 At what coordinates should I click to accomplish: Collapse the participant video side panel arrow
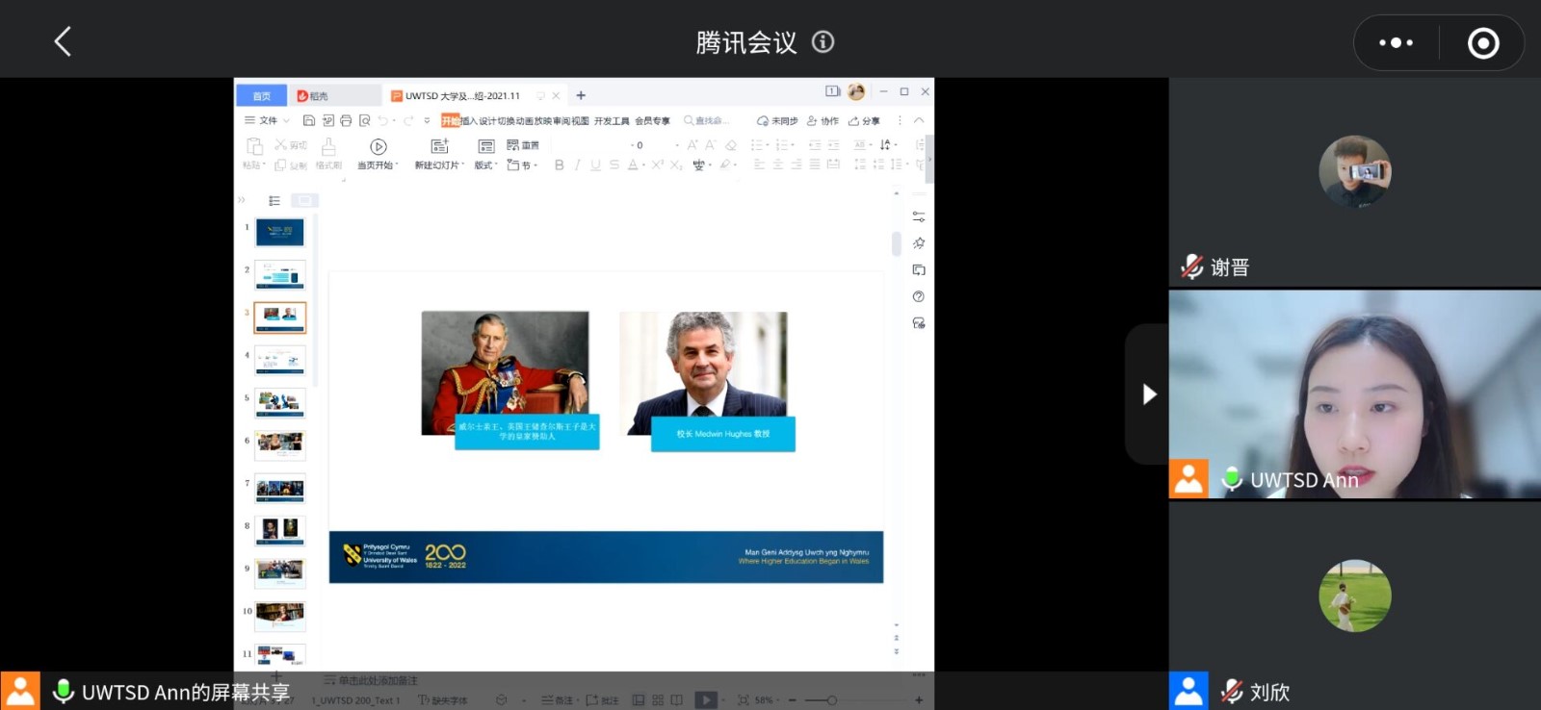1148,394
